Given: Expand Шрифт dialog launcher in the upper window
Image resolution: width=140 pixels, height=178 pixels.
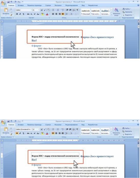Looking at the screenshot, I should (50, 18).
